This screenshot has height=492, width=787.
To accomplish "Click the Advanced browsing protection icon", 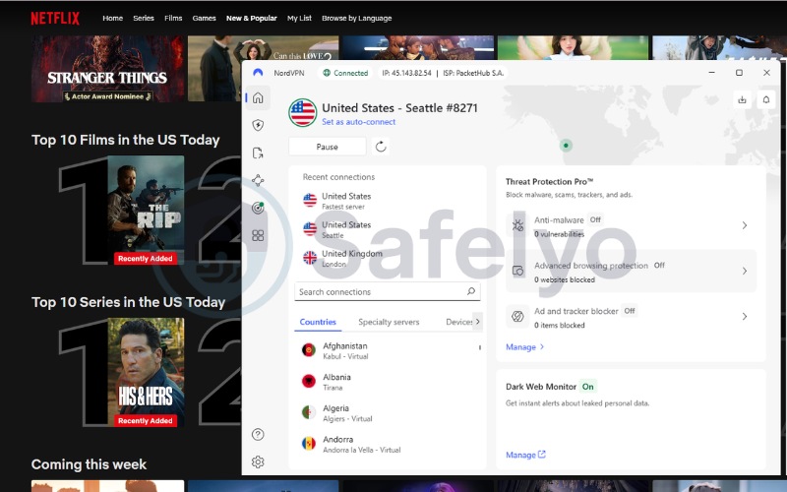I will point(517,272).
